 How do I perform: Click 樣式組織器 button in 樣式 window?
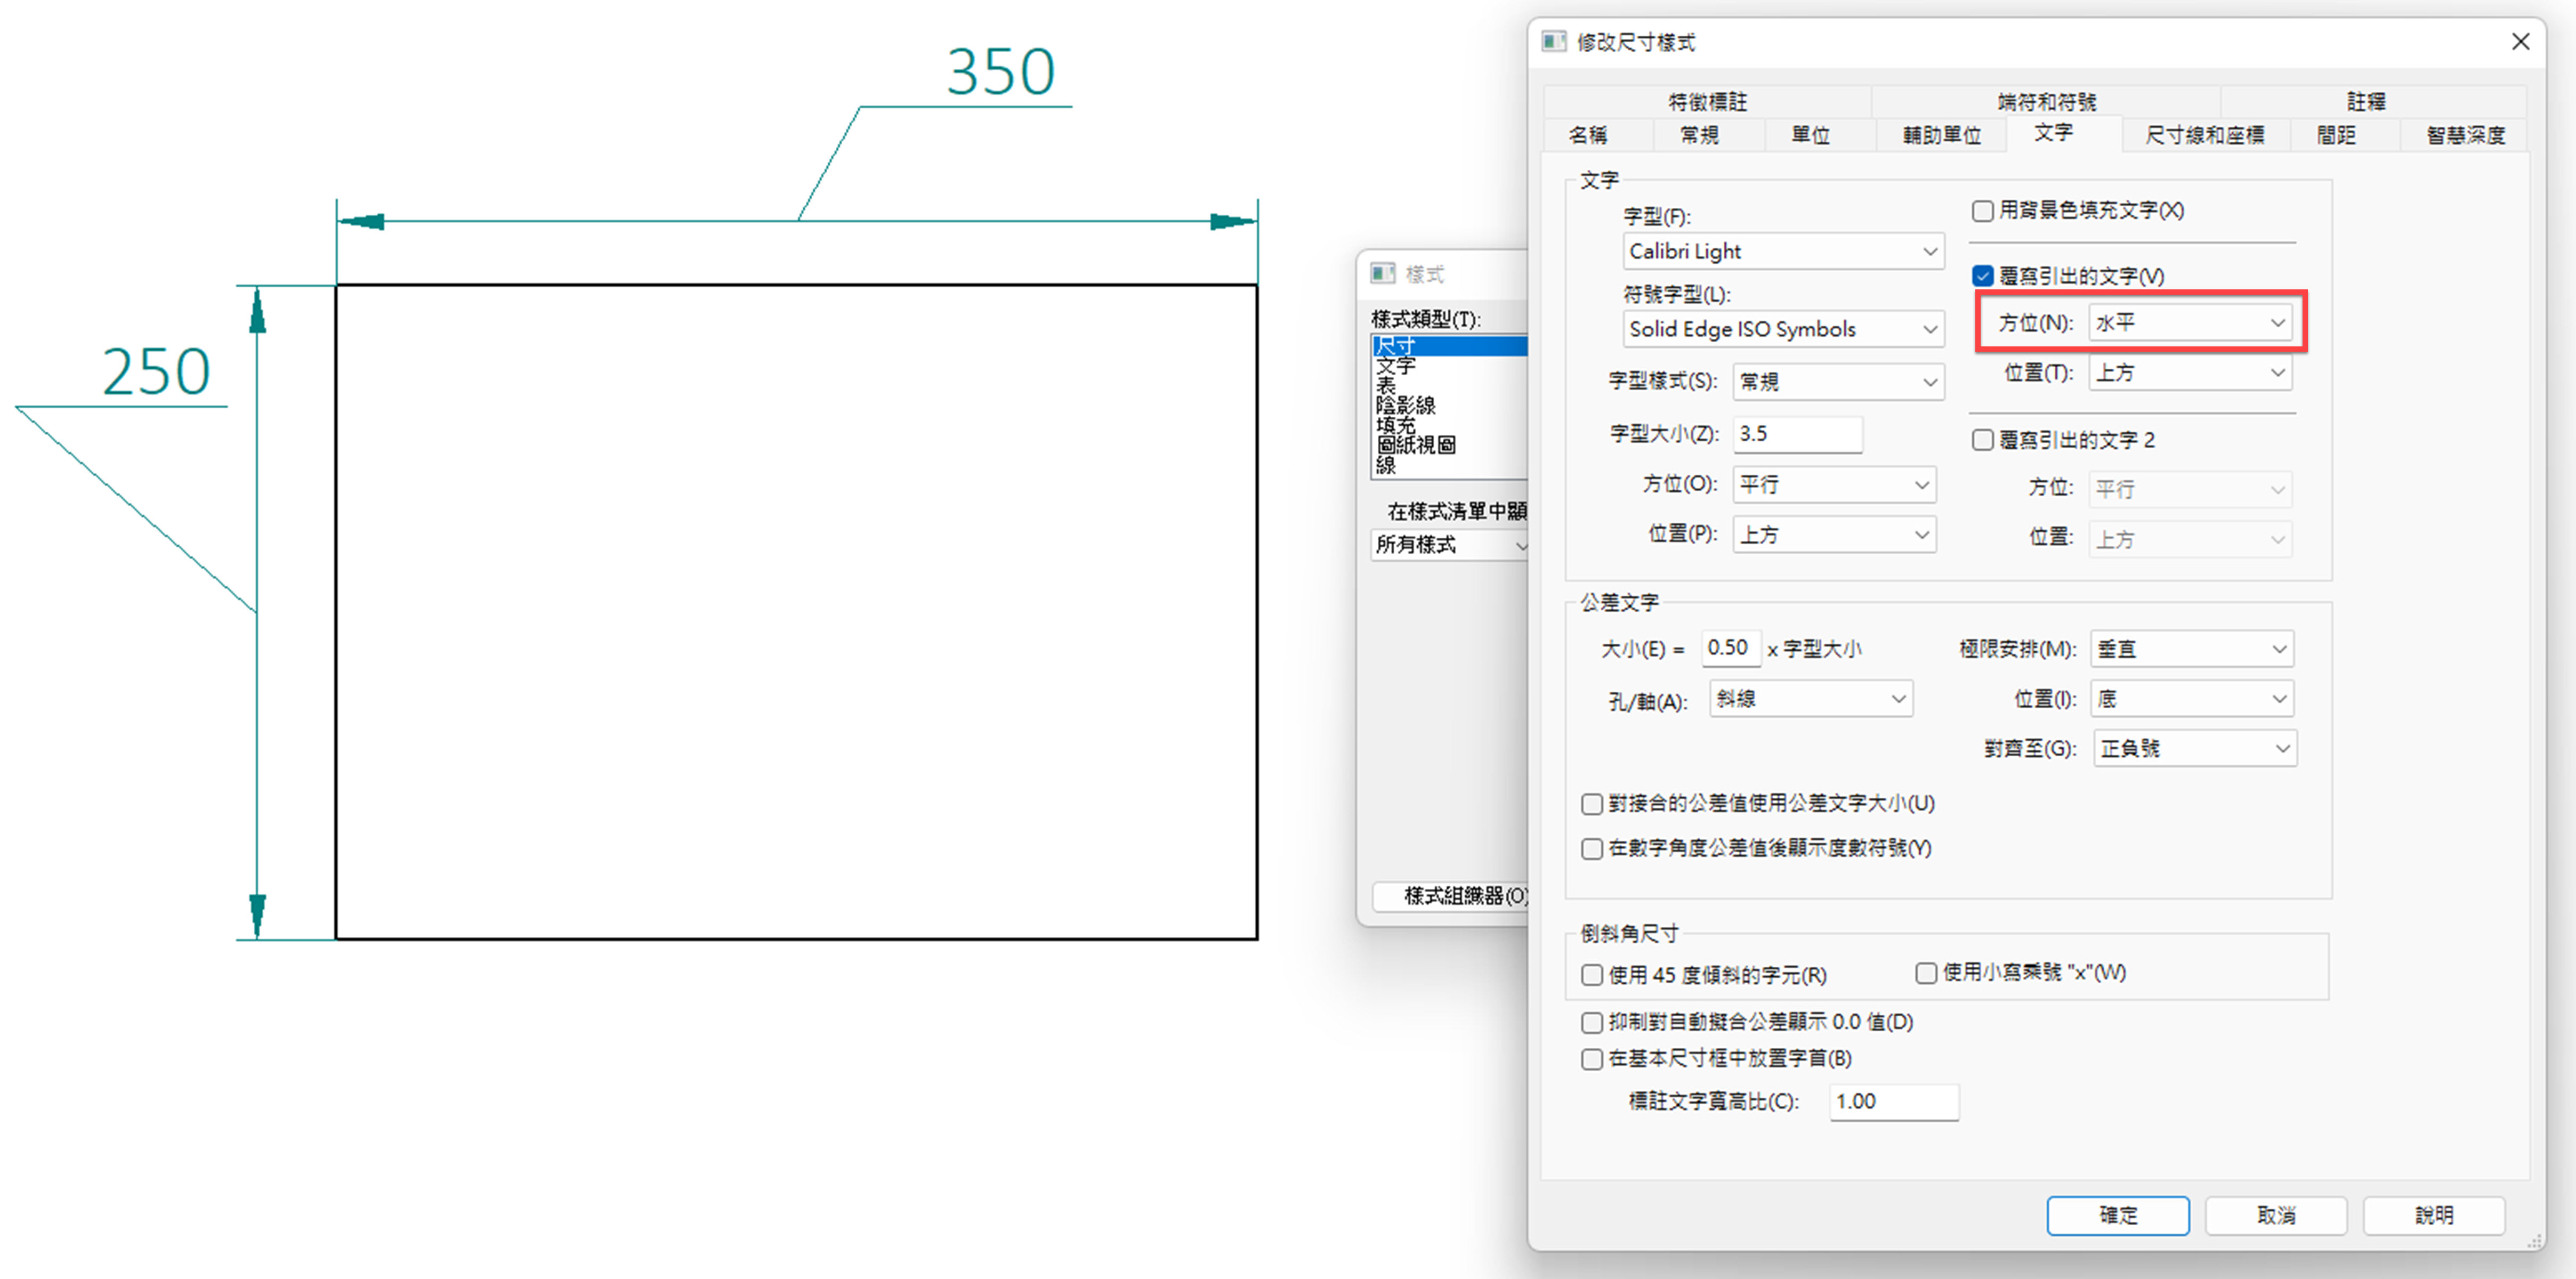coord(1451,896)
